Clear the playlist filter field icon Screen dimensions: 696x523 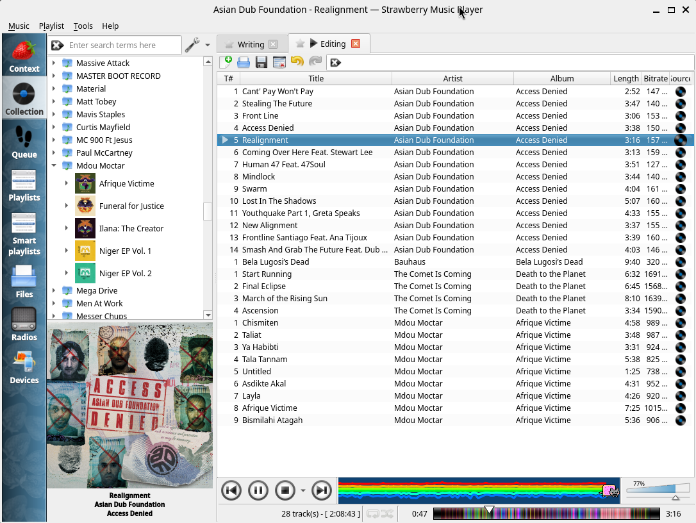[336, 63]
